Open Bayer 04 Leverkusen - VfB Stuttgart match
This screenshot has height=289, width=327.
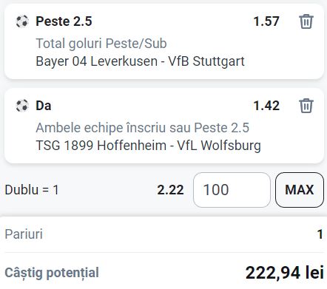140,61
